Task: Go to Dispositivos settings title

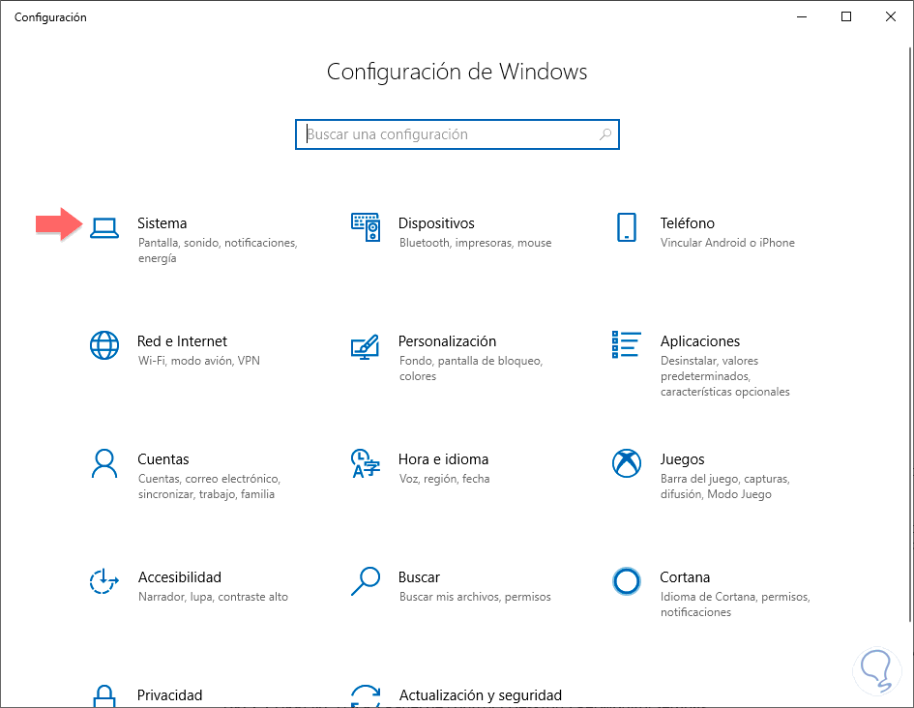Action: click(436, 223)
